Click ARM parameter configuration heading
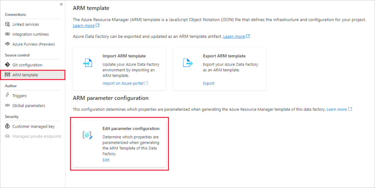The image size is (375, 188). (111, 98)
